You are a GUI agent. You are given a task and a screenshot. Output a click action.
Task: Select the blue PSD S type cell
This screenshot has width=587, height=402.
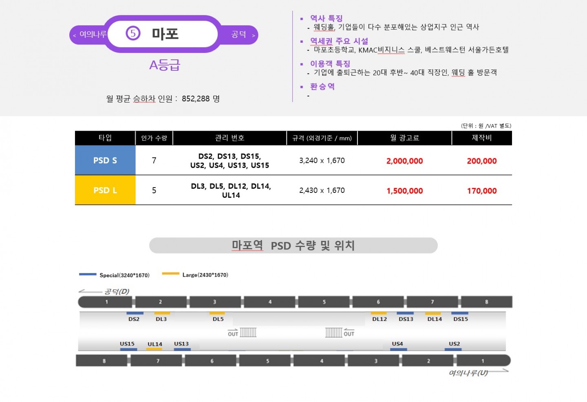click(x=105, y=160)
